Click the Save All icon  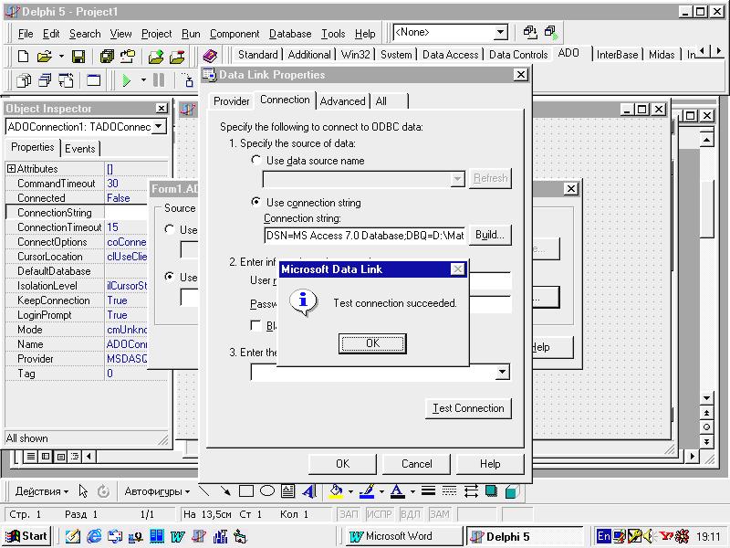[x=107, y=57]
